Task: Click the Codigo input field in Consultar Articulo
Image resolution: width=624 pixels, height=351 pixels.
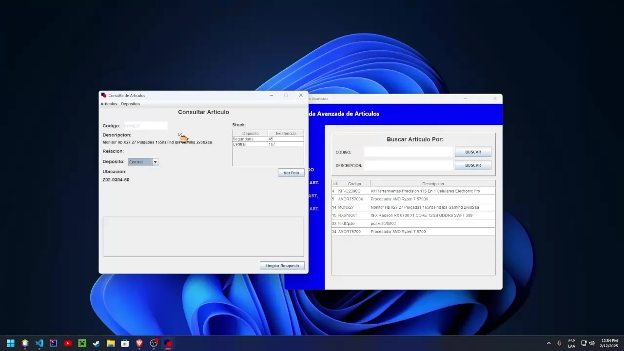Action: 145,126
